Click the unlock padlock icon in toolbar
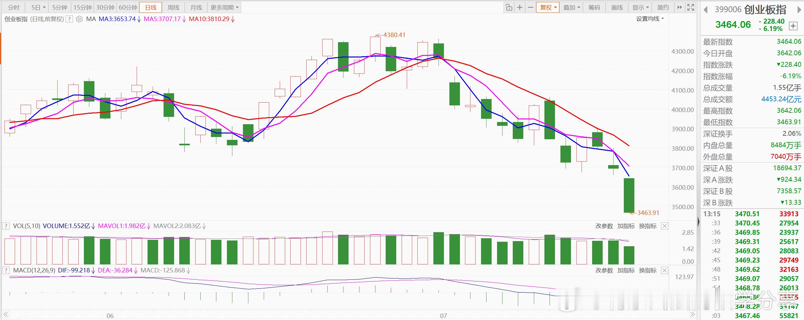 point(509,7)
